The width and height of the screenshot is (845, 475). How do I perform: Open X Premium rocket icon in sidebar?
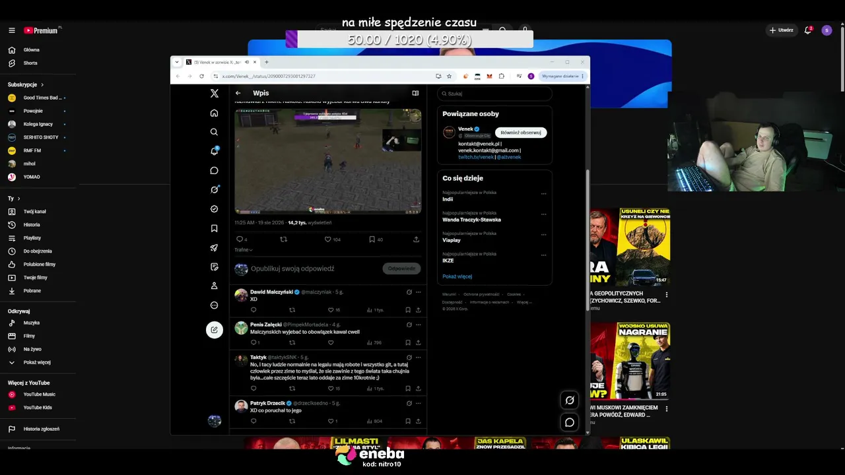click(x=214, y=248)
